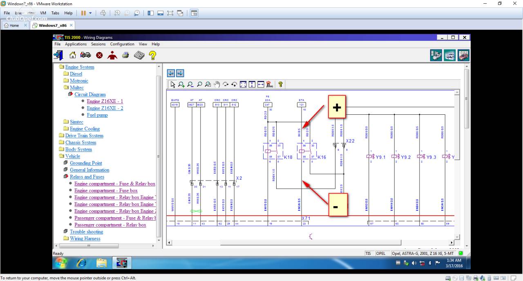Screen dimensions: 523x281
Task: Open the Chassis System link
Action: (81, 143)
